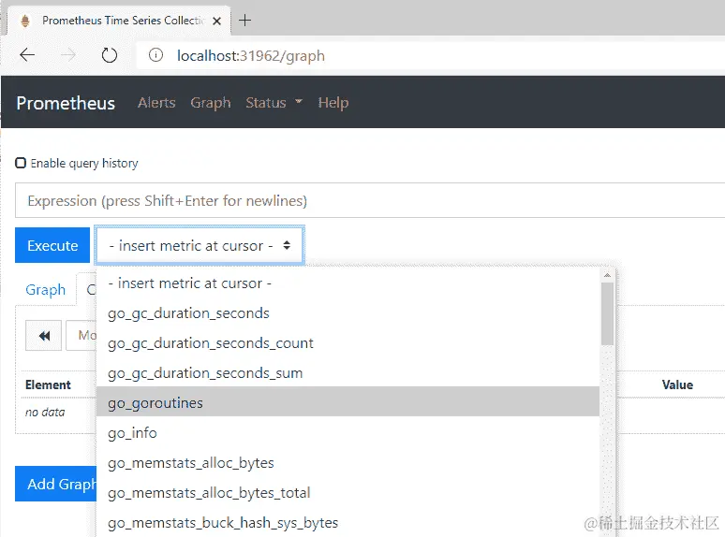Click the browser forward arrow
This screenshot has height=537, width=725.
point(68,55)
